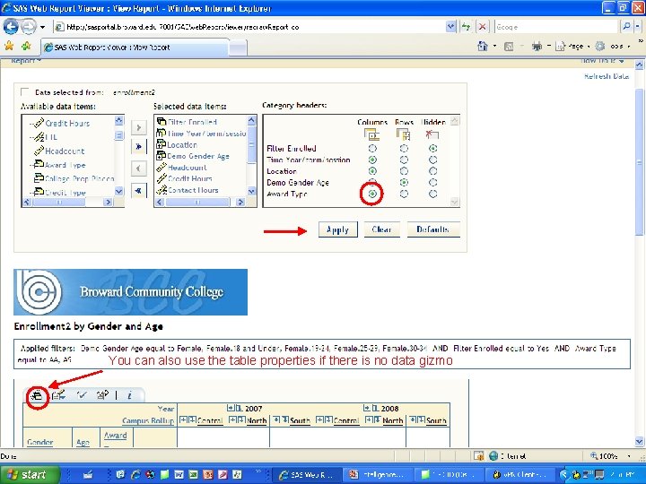This screenshot has width=646, height=484.
Task: Click the Defaults button
Action: pos(433,229)
